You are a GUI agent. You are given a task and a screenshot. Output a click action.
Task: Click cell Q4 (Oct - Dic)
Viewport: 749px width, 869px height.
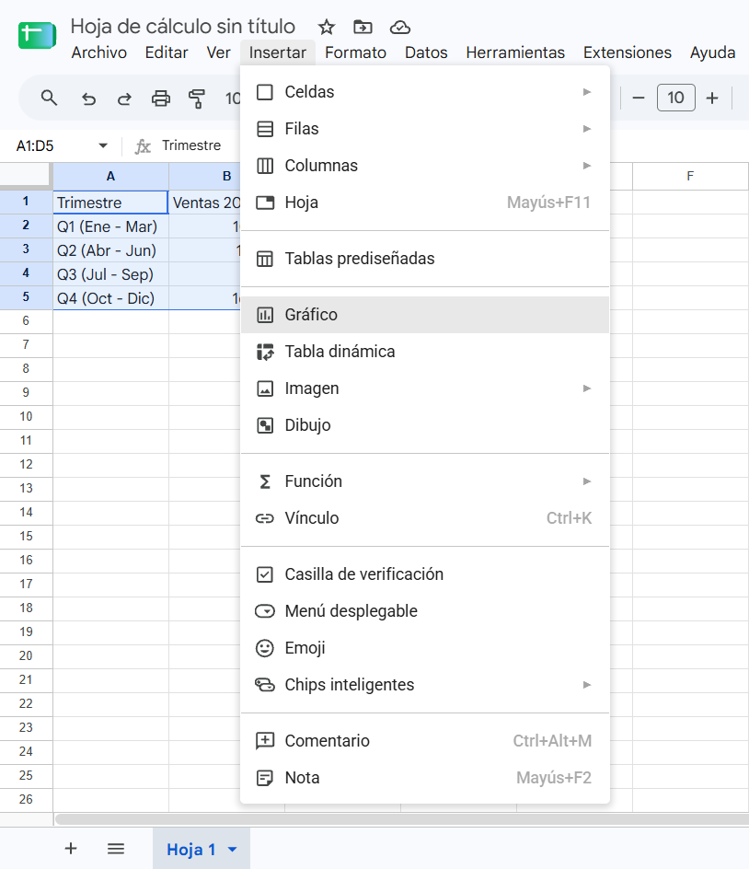110,298
